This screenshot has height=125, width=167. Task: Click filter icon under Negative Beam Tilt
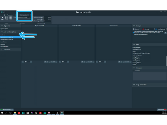click(x=47, y=62)
